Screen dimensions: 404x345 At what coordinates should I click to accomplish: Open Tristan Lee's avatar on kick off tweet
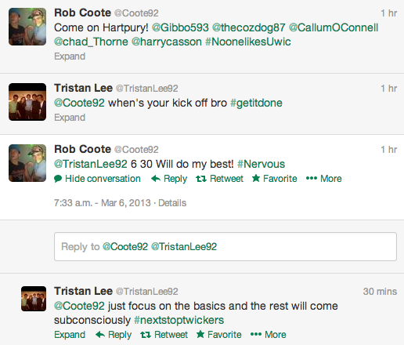(27, 102)
